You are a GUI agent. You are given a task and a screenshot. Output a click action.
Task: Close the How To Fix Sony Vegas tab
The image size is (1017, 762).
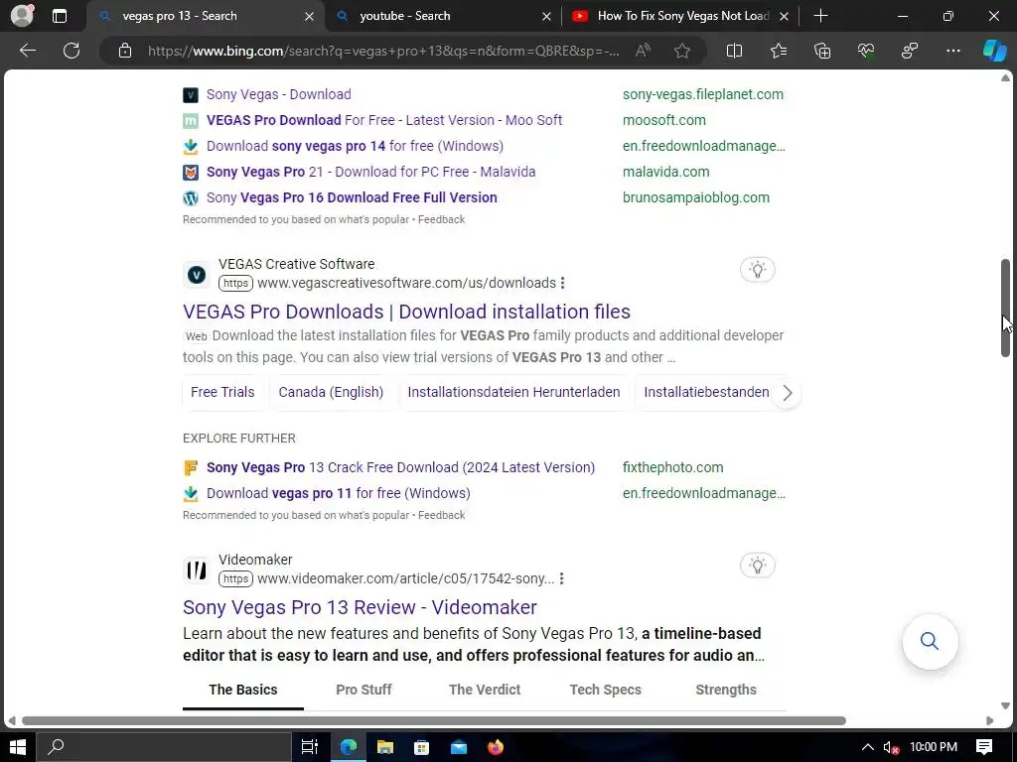click(785, 16)
